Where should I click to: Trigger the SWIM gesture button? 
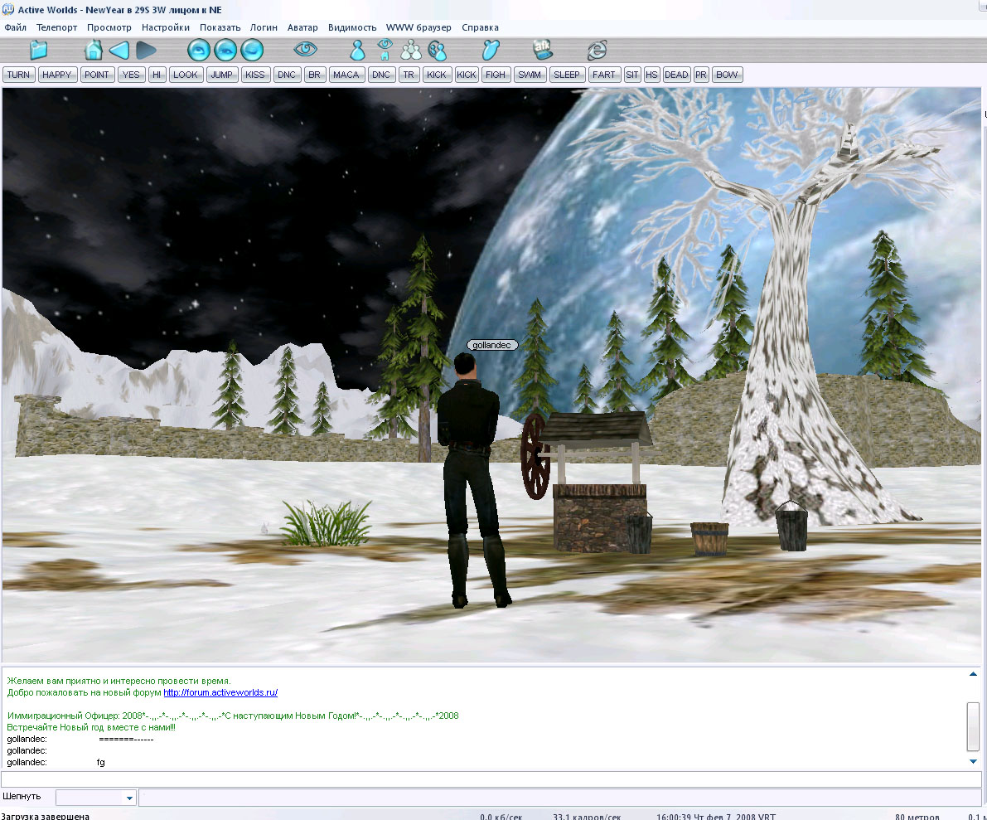pos(530,75)
